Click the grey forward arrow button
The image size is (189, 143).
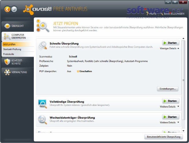coord(14,9)
